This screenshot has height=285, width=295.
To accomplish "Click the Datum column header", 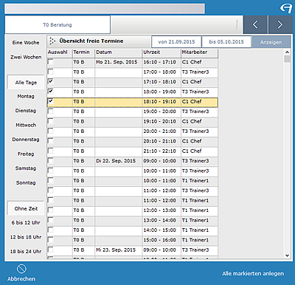I will [x=119, y=52].
